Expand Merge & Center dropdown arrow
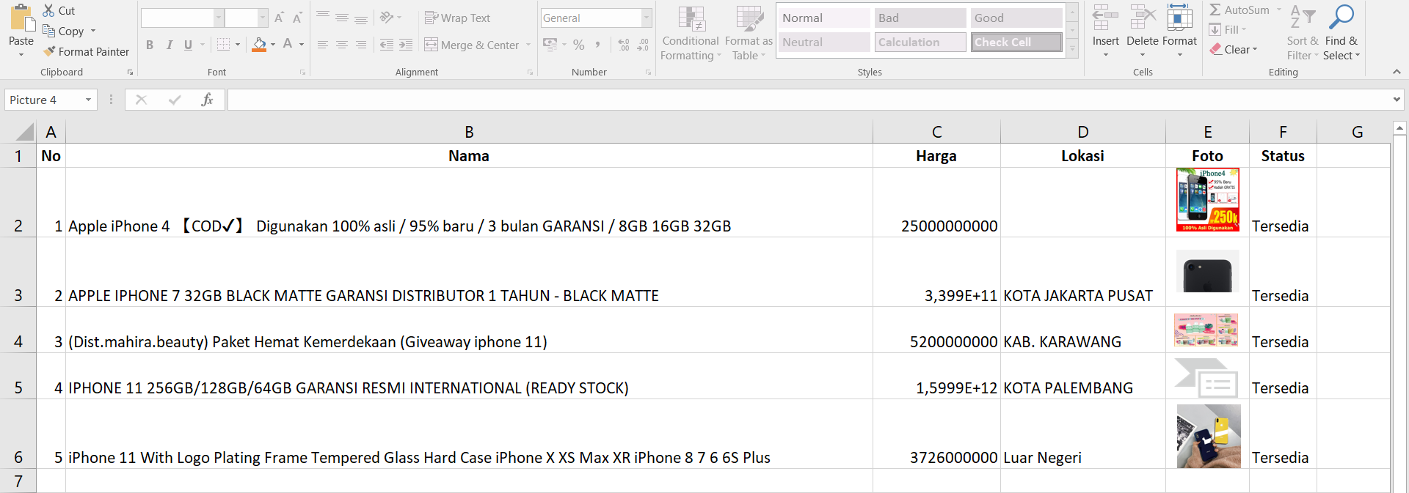Image resolution: width=1409 pixels, height=493 pixels. [x=528, y=45]
